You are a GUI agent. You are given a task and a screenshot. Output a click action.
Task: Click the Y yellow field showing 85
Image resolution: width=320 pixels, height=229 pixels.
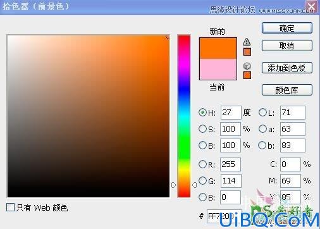pos(290,197)
